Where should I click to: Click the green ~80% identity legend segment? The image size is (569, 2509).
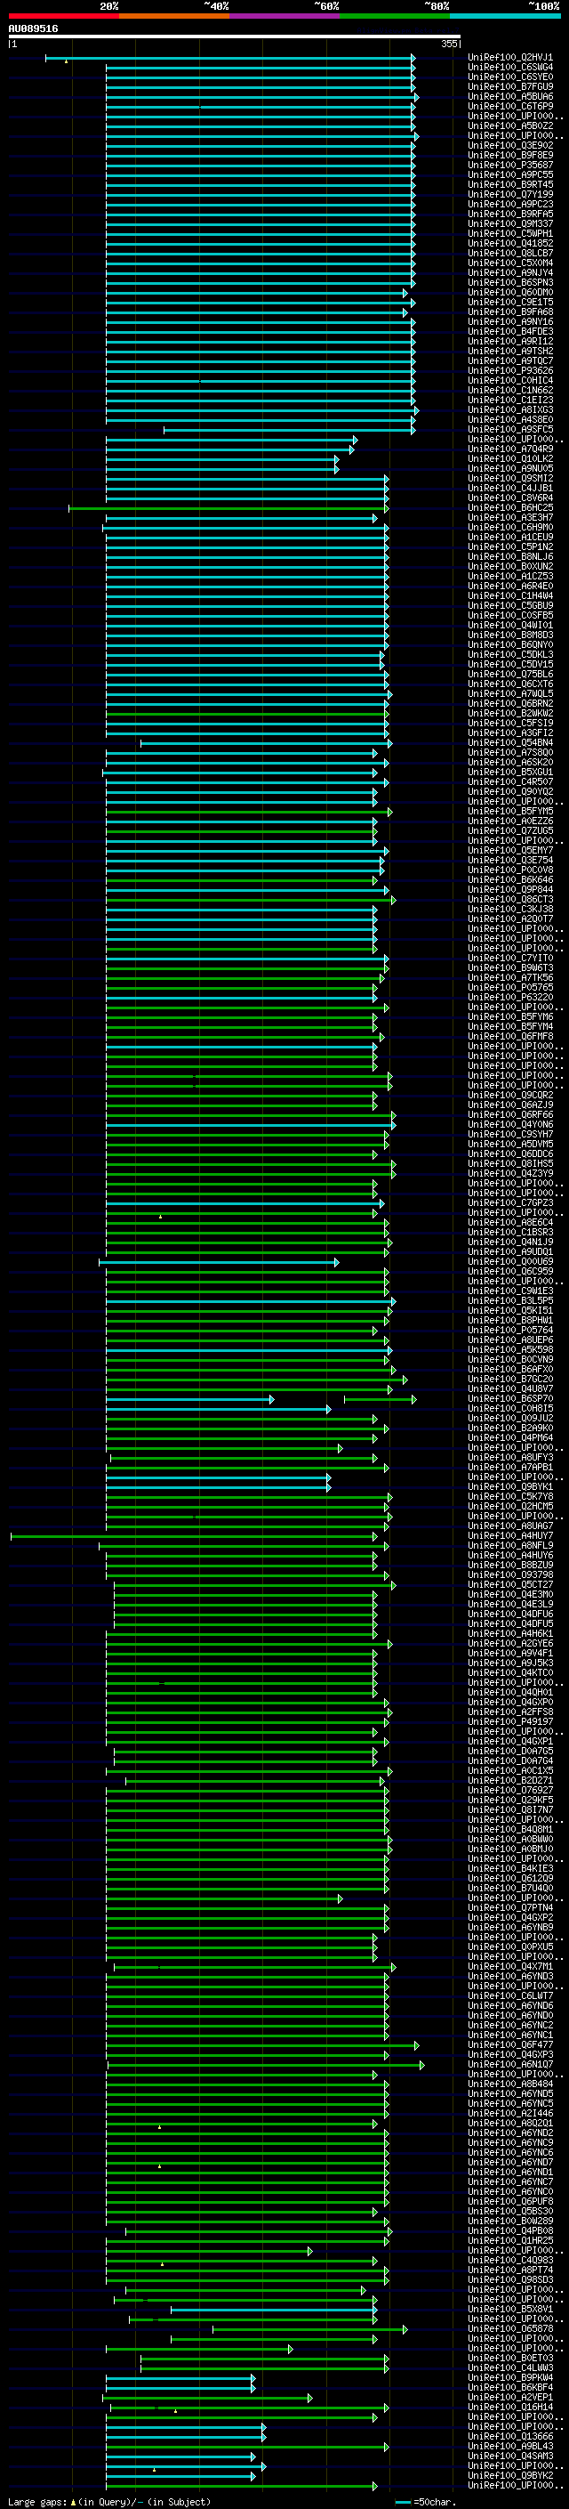[395, 17]
